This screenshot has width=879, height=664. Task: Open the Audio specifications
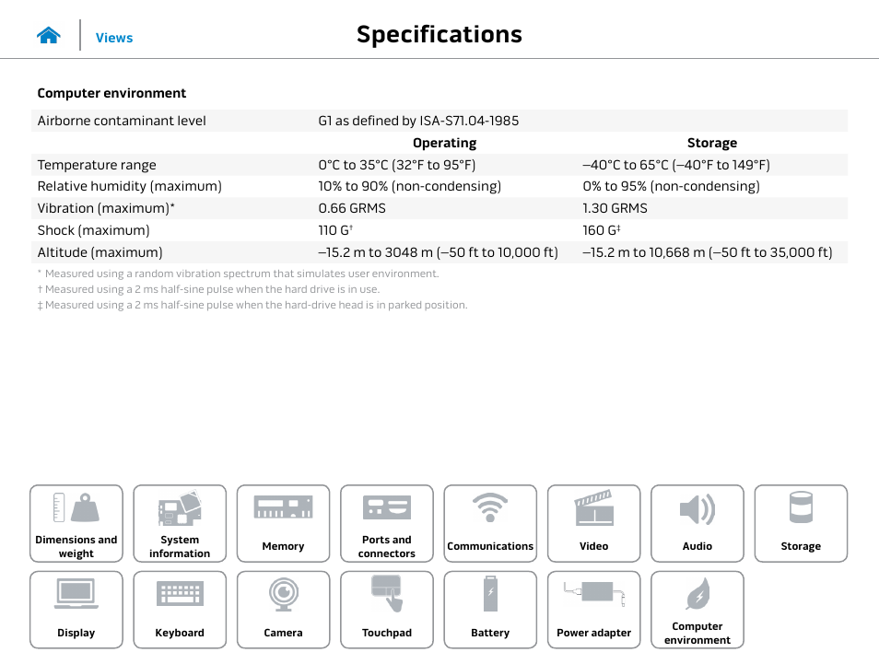697,523
